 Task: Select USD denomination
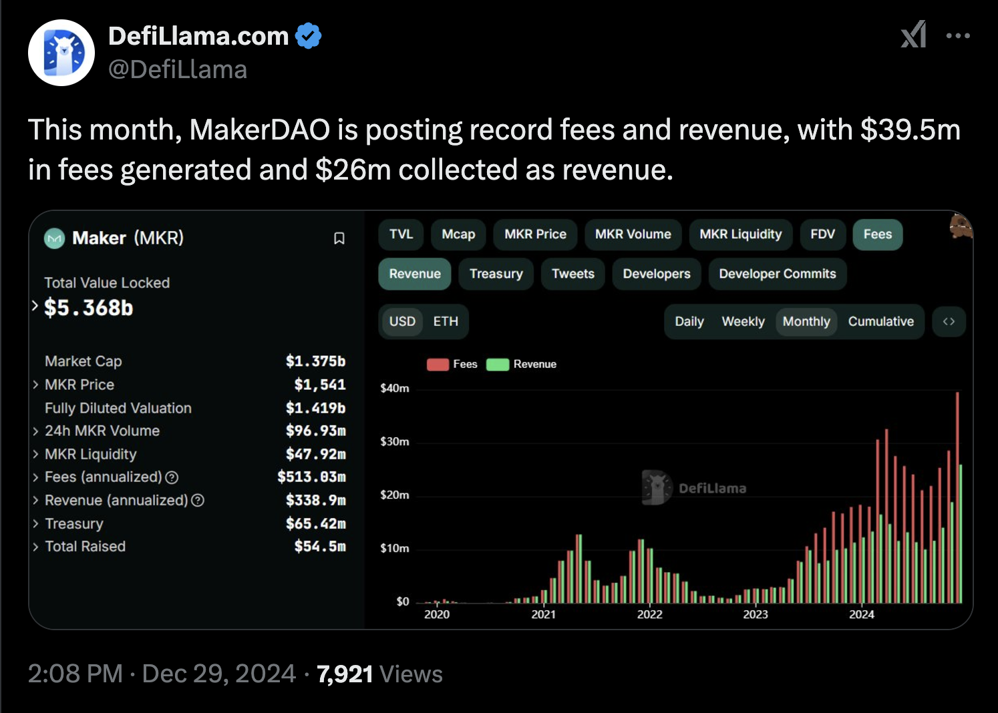coord(402,321)
